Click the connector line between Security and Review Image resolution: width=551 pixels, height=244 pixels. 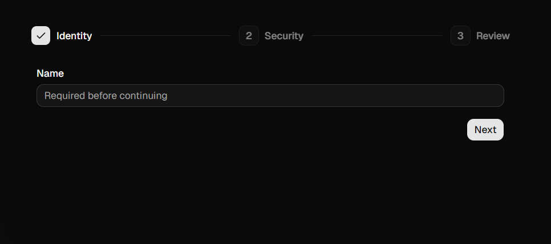click(376, 35)
